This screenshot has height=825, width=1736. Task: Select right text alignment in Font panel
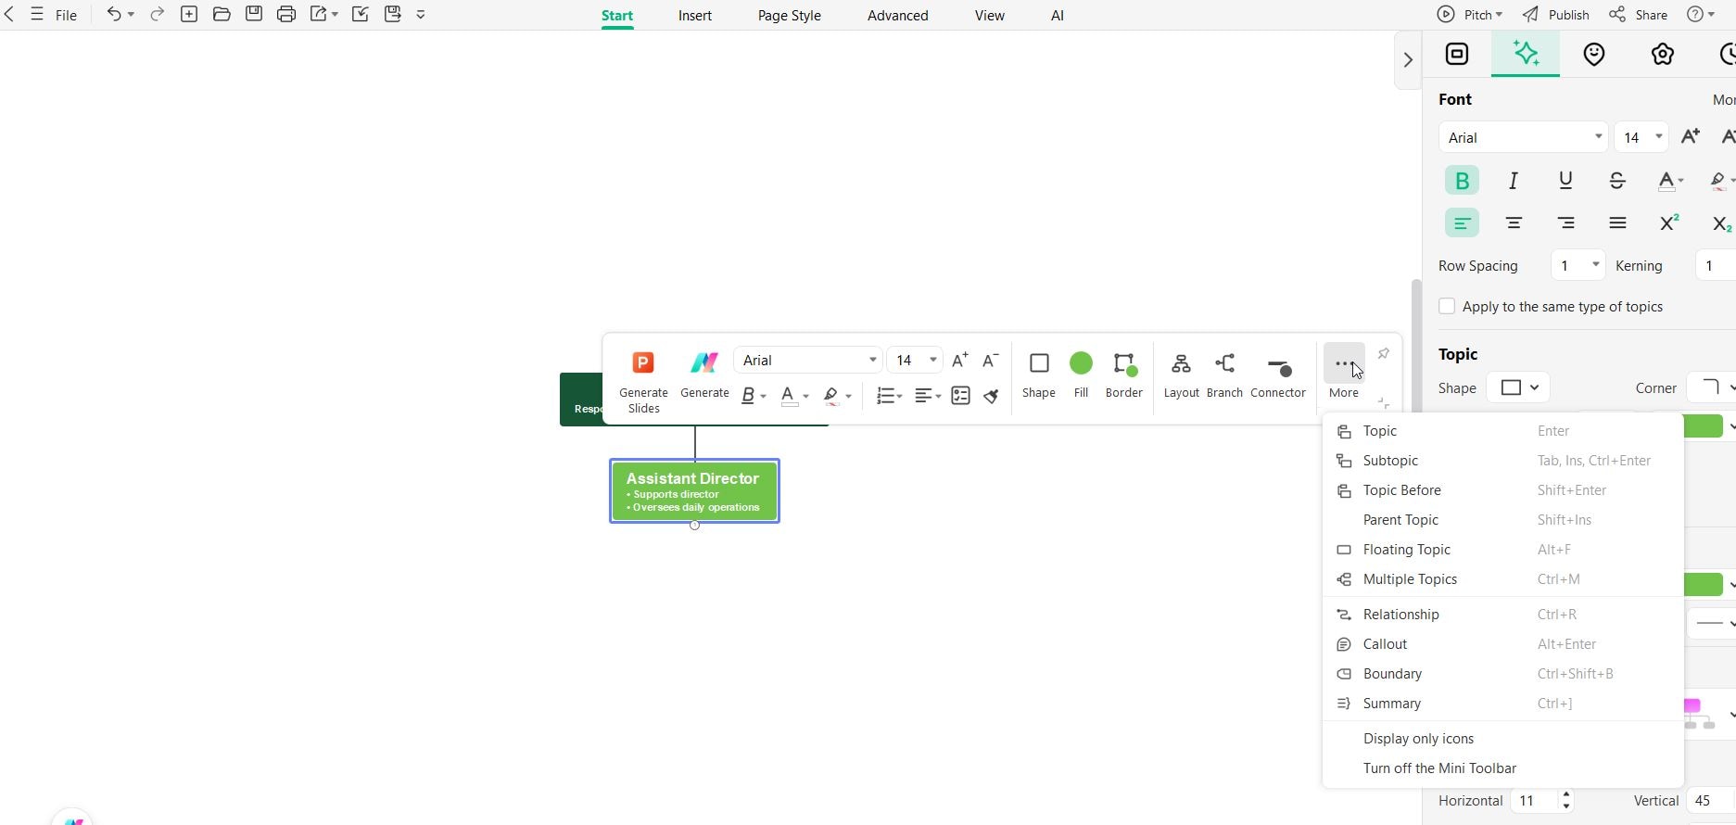click(1565, 222)
